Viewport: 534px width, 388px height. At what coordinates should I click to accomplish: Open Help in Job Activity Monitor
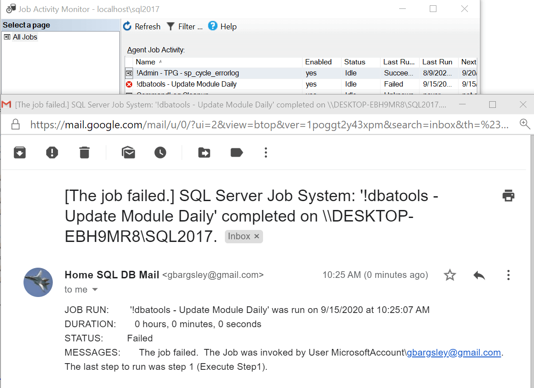tap(223, 27)
